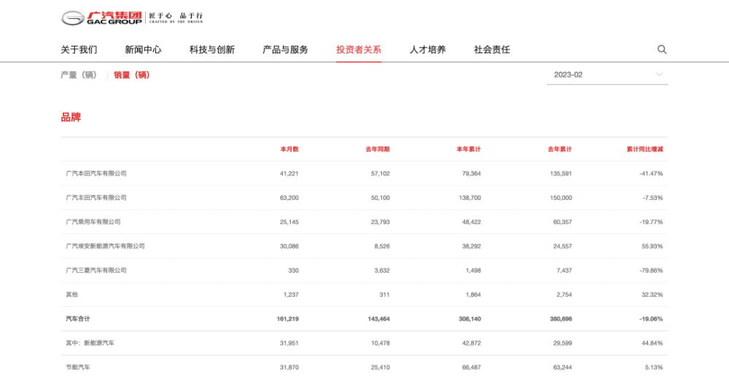Click the 去年同期 column header
The height and width of the screenshot is (379, 729).
(x=378, y=149)
